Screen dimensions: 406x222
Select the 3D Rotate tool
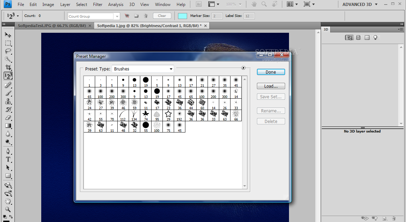(x=8, y=185)
